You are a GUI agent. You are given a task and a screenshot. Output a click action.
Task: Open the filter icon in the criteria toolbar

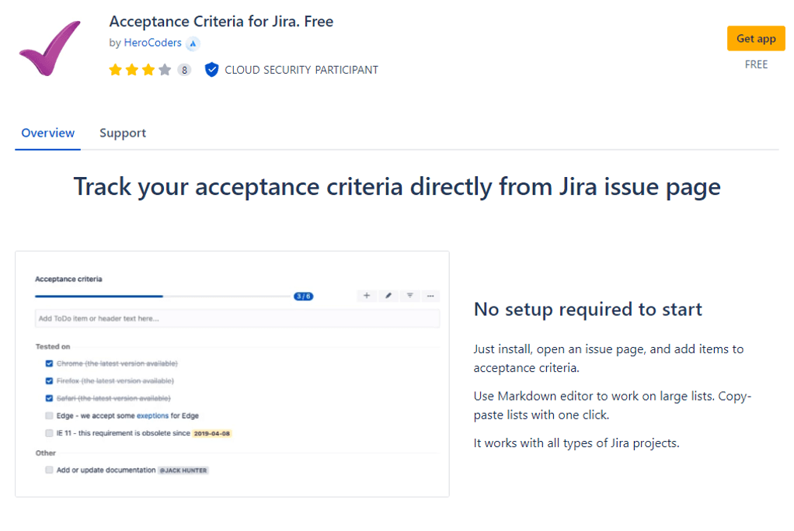tap(410, 296)
